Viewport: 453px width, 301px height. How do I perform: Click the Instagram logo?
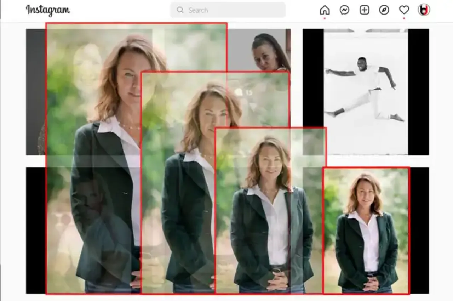coord(48,10)
